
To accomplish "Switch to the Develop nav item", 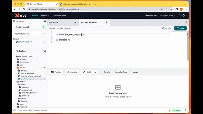I will click(x=34, y=15).
